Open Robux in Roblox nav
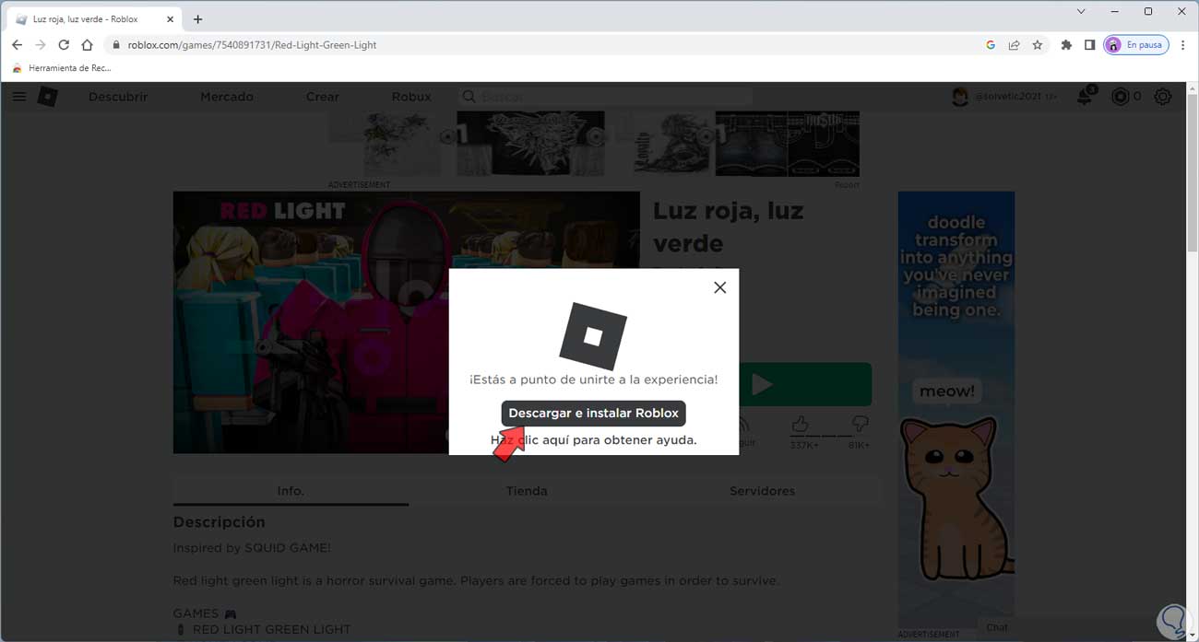 click(x=411, y=97)
